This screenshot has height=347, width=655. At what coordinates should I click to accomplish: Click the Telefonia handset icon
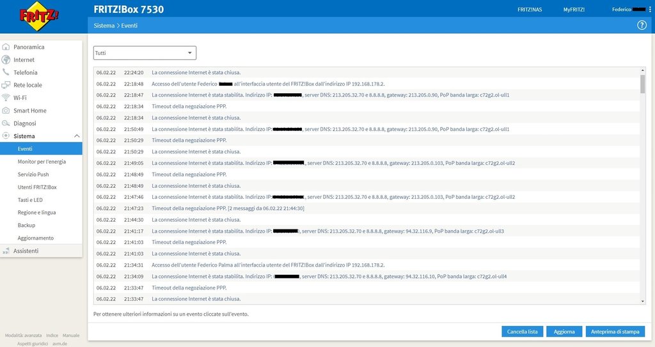click(x=6, y=72)
